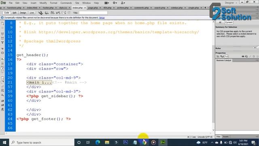
Task: Switch to Design view
Action: click(x=23, y=13)
